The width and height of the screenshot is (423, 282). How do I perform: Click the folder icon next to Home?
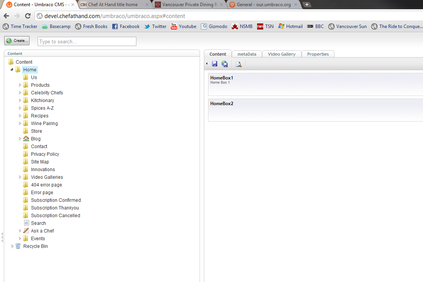(x=18, y=70)
